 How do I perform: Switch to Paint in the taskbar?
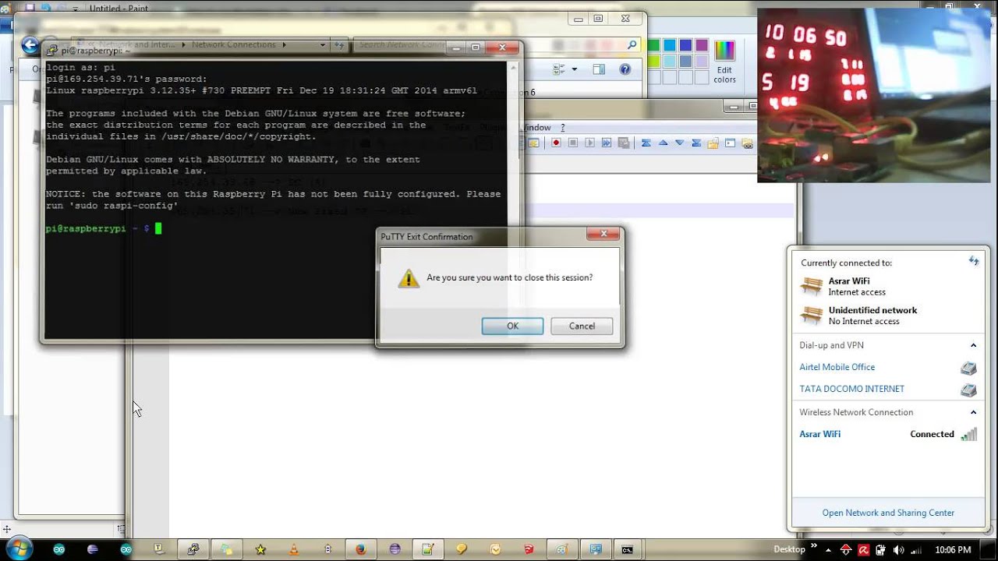[x=561, y=549]
